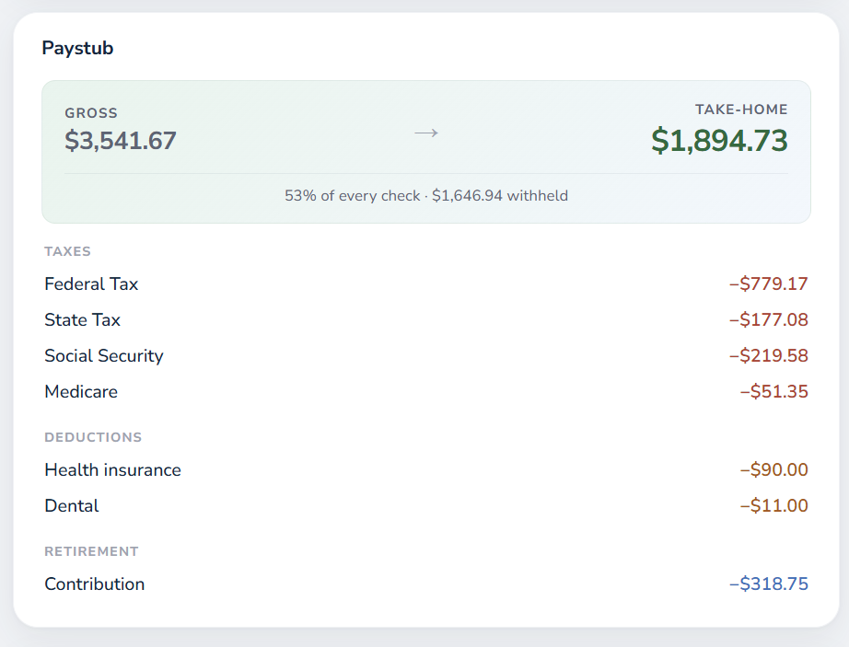The image size is (849, 647).
Task: Select the Social Security label
Action: (104, 356)
